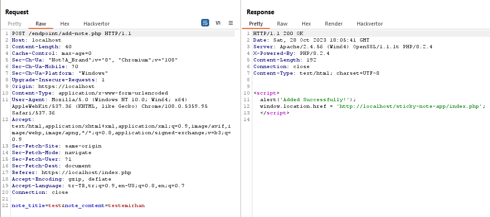The image size is (490, 217).
Task: Click the Content-Length: 192 response header
Action: pyautogui.click(x=285, y=60)
